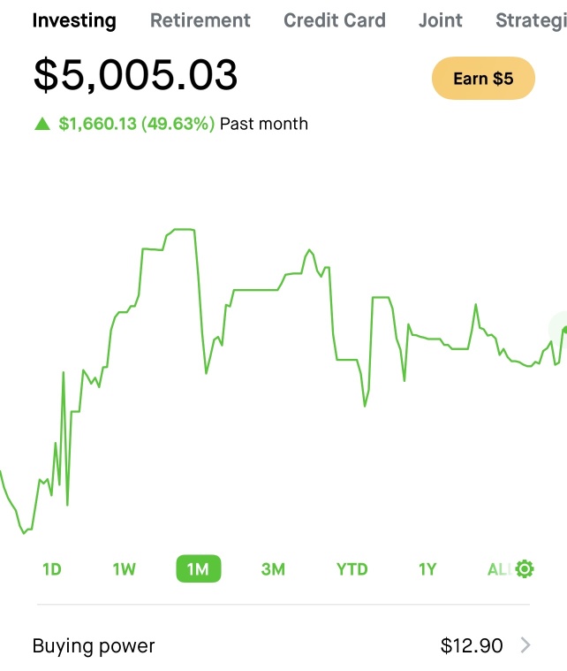Click the Earn $5 button
This screenshot has height=671, width=567.
(x=483, y=79)
